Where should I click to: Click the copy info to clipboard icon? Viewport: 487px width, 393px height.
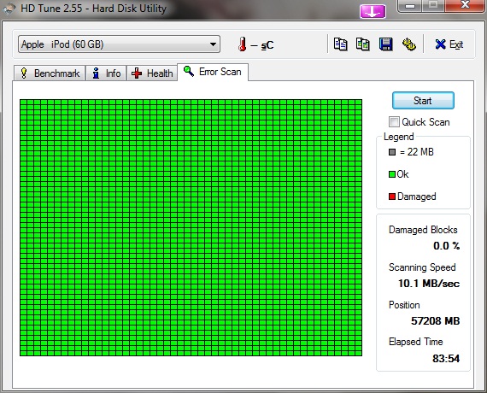click(x=340, y=44)
